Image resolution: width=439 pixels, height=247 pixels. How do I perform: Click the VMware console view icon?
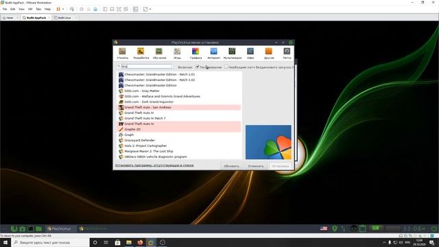pos(136,9)
